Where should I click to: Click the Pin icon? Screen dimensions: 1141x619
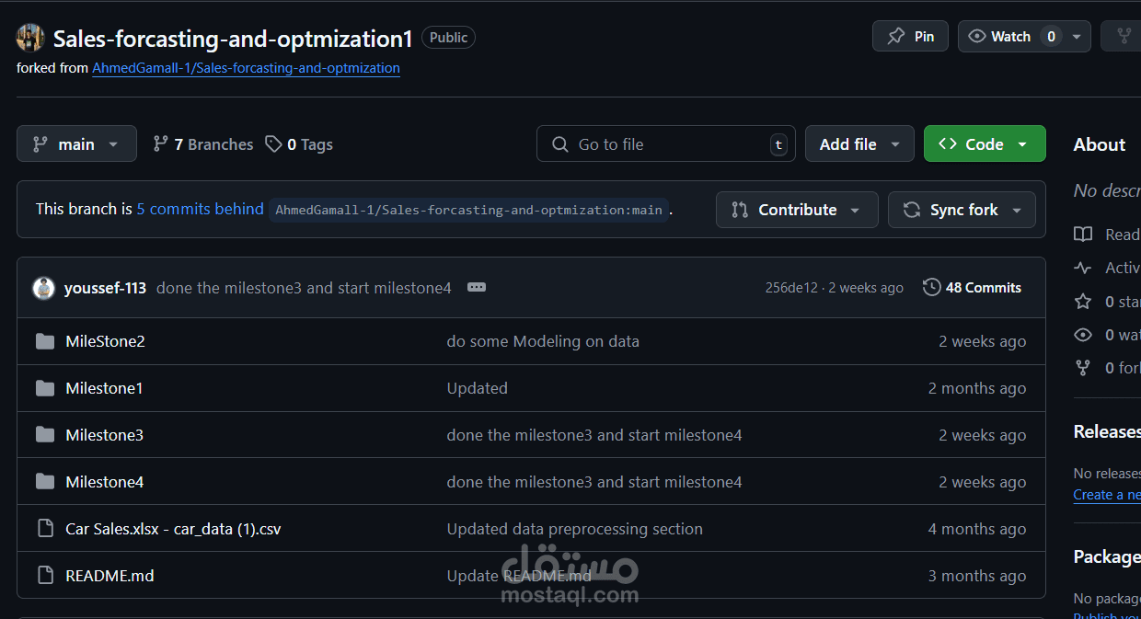click(x=895, y=37)
